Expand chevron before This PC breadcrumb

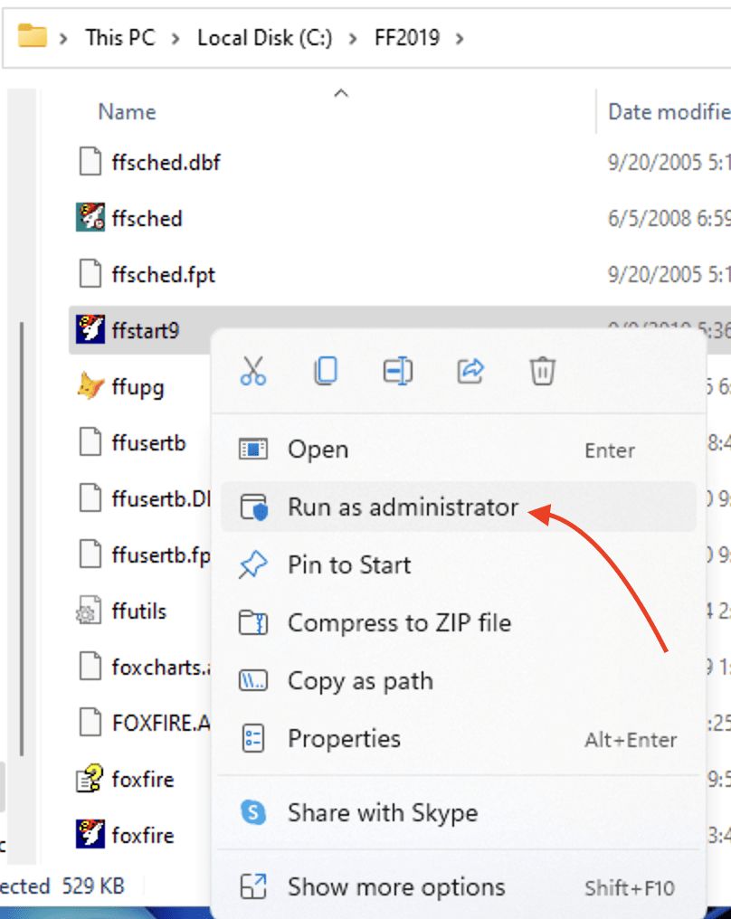click(x=63, y=39)
